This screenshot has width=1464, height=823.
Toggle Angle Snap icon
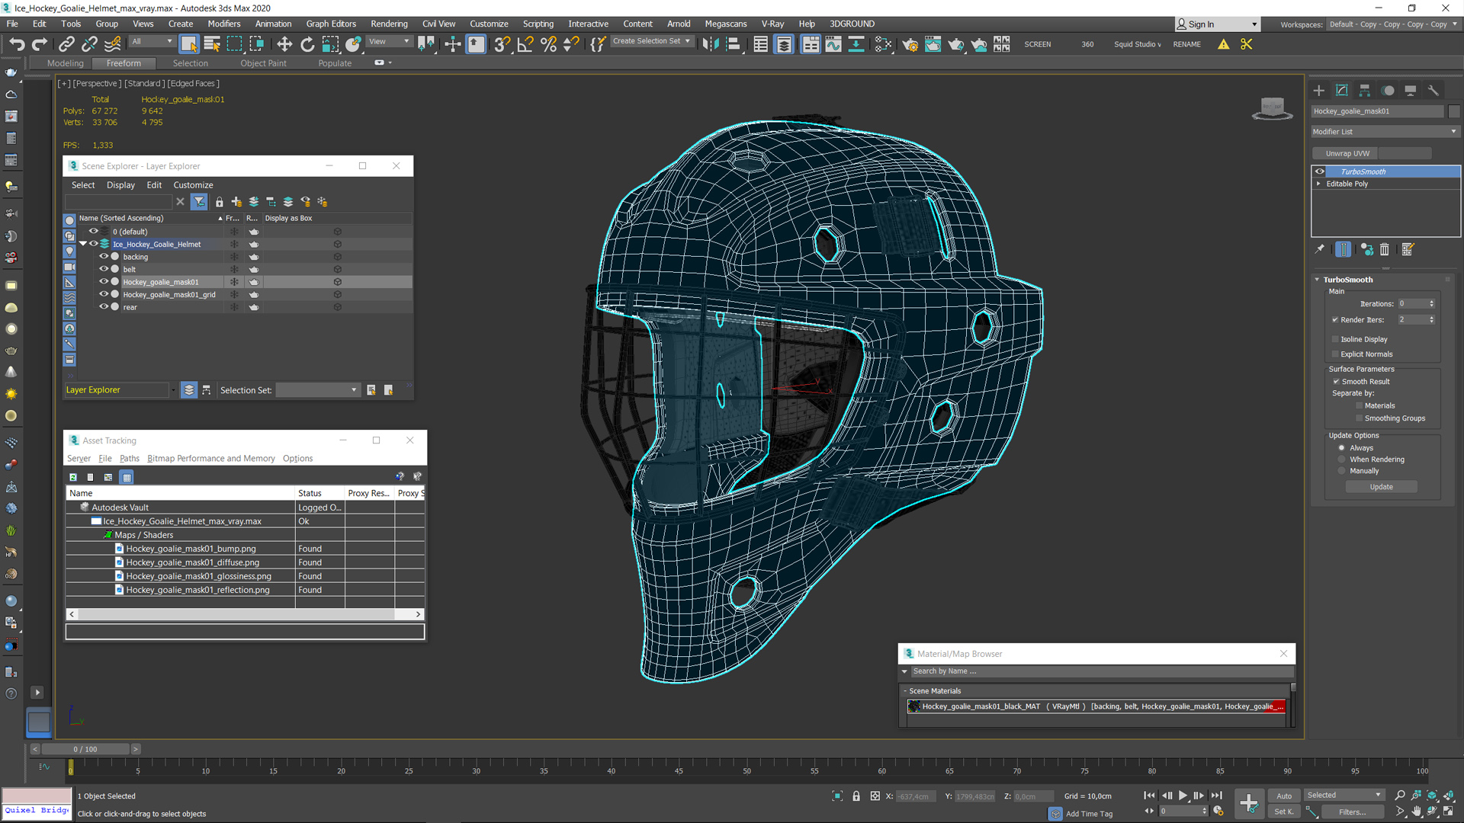[525, 44]
